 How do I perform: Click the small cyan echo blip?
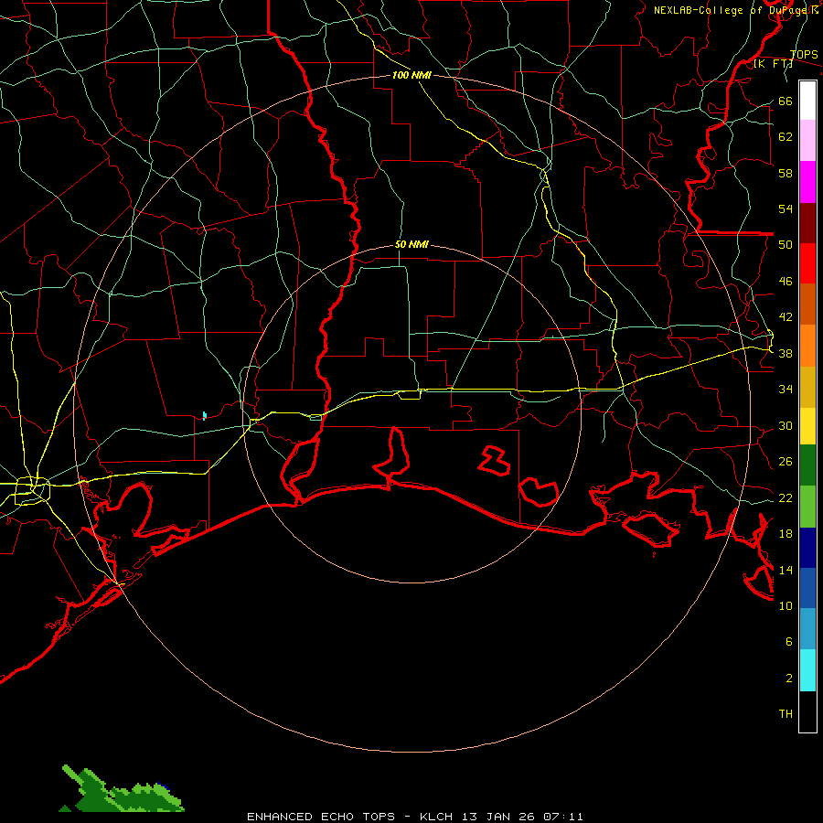(204, 416)
